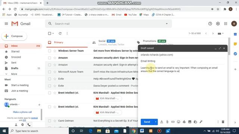239x134 pixels.
Task: Open Inbox folder in sidebar
Action: (21, 46)
